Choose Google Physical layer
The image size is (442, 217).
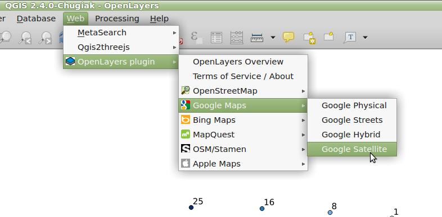tap(352, 105)
